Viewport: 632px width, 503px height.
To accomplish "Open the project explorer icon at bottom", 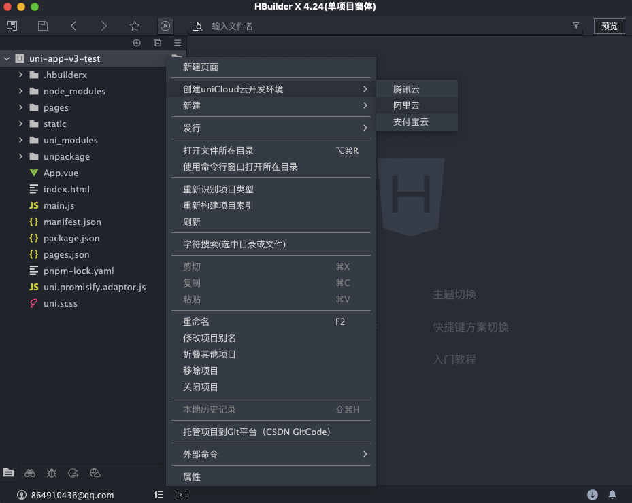I will pyautogui.click(x=8, y=473).
